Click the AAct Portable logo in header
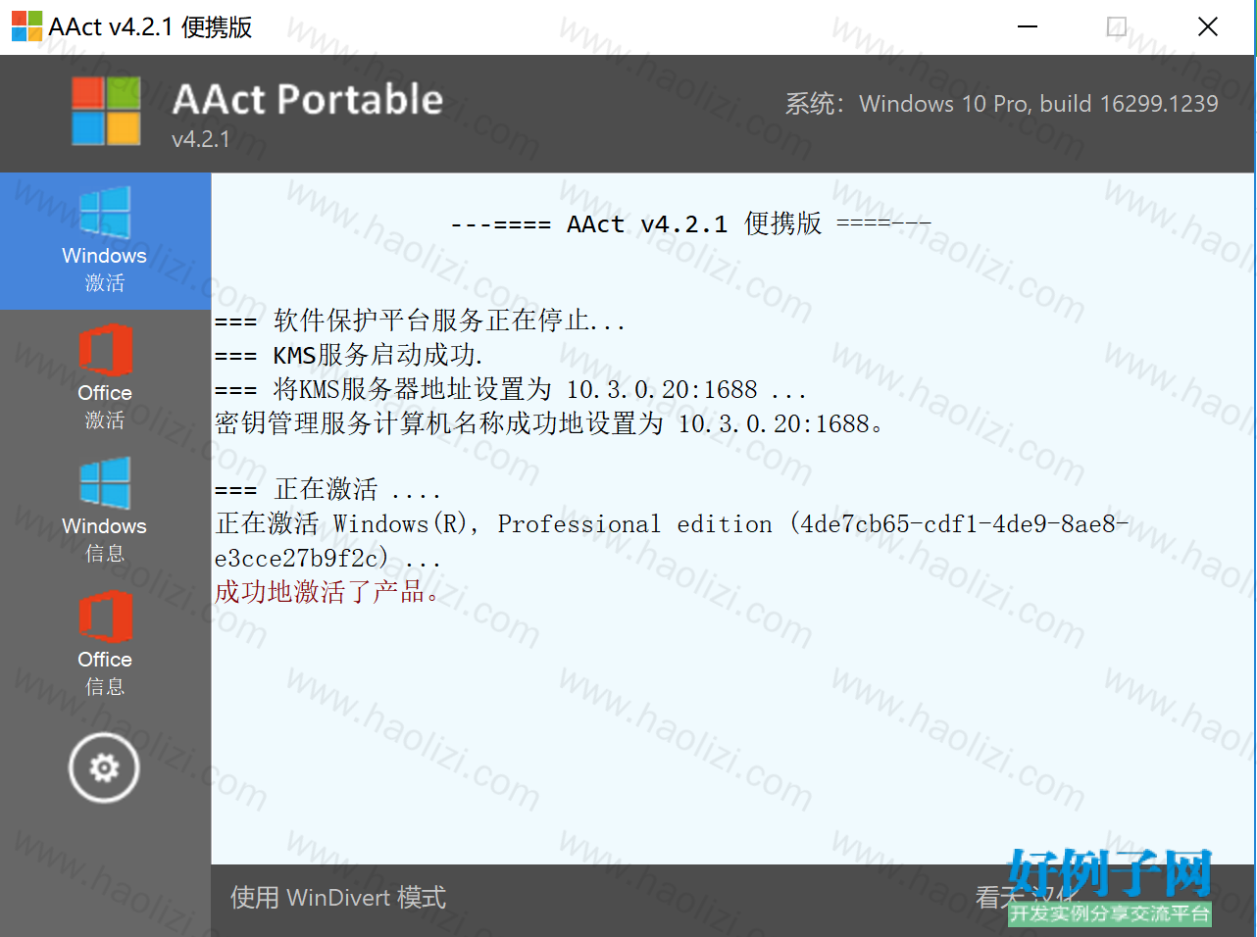 (106, 111)
